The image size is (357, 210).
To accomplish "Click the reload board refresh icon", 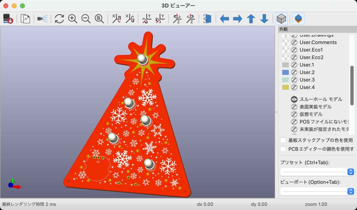I will point(59,19).
